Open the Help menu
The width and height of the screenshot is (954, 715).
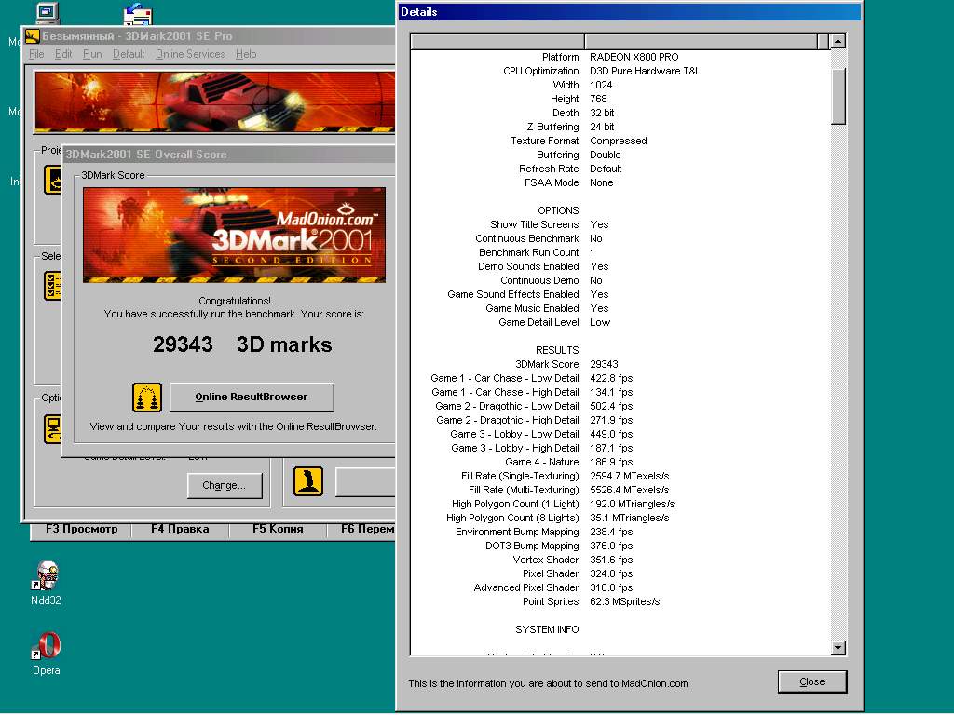coord(246,54)
